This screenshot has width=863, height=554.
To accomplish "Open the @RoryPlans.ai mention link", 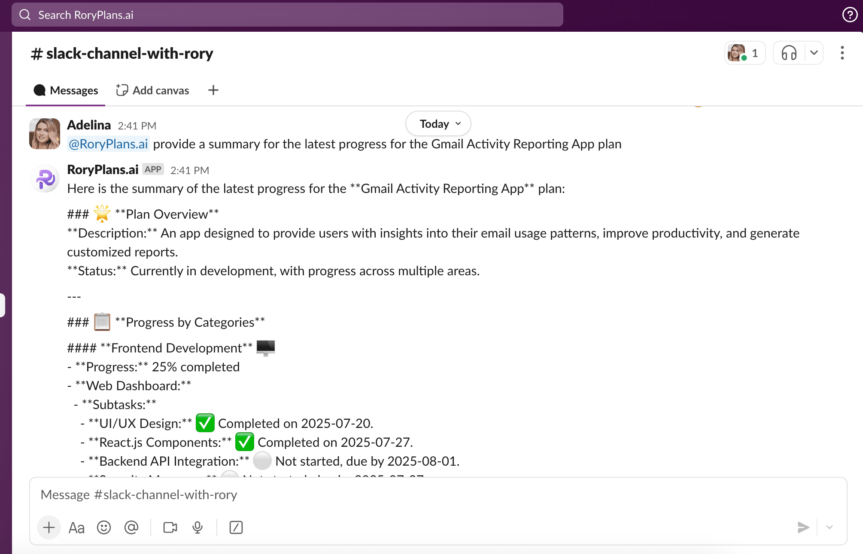I will [108, 144].
